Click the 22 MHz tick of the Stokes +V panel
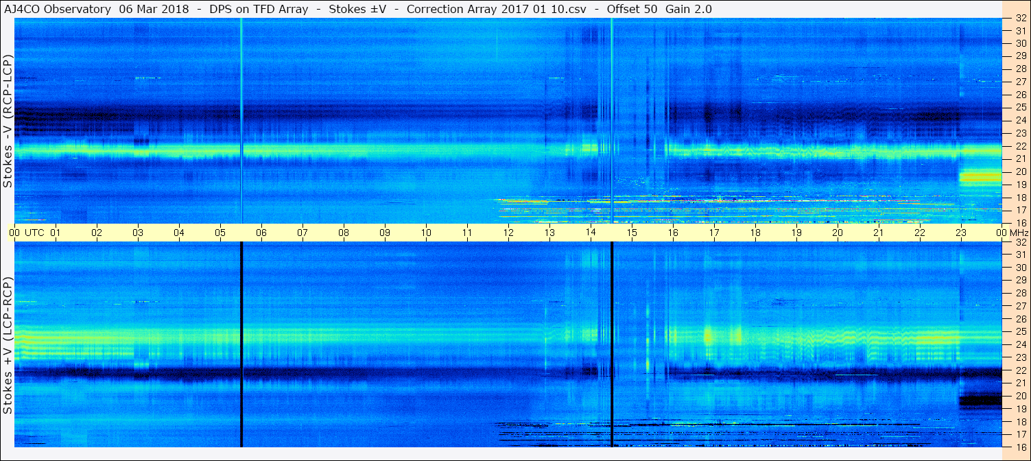1031x461 pixels. pyautogui.click(x=1020, y=370)
